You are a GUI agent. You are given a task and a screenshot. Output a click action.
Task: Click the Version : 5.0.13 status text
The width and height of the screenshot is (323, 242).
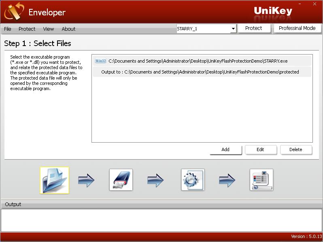306,236
